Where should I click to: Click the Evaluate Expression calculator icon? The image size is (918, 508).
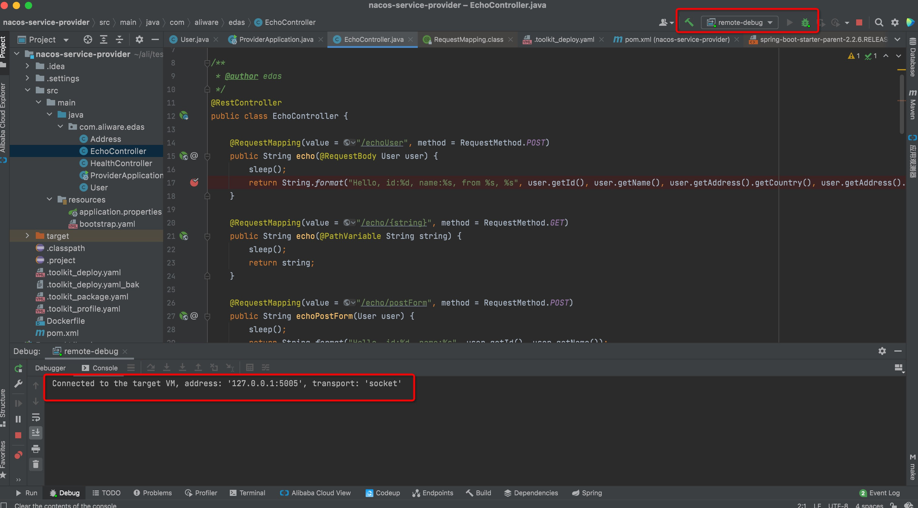pos(250,367)
